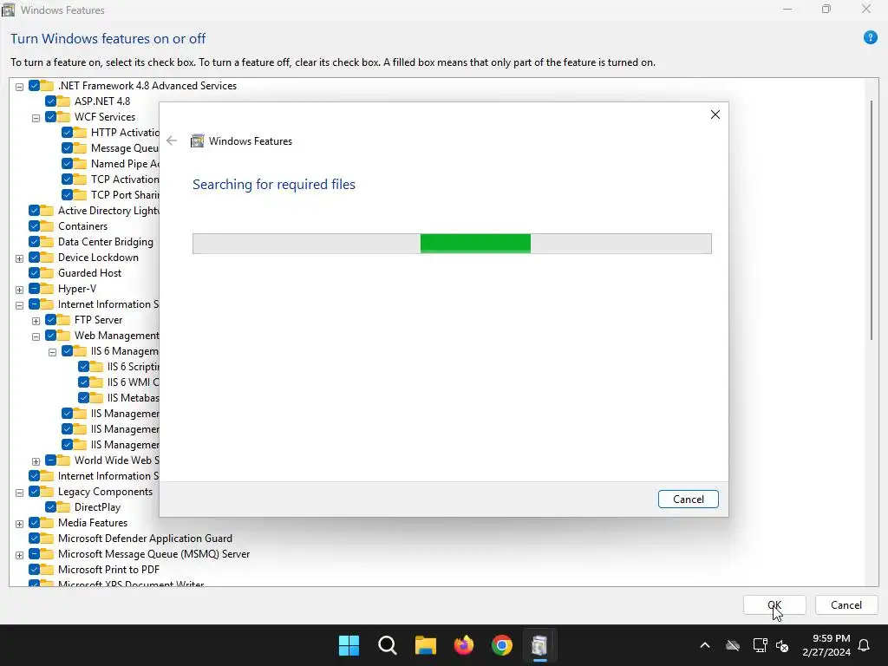Screen dimensions: 888x666
Task: Uncheck the Microsoft Defender Application Guard checkbox
Action: tap(34, 538)
